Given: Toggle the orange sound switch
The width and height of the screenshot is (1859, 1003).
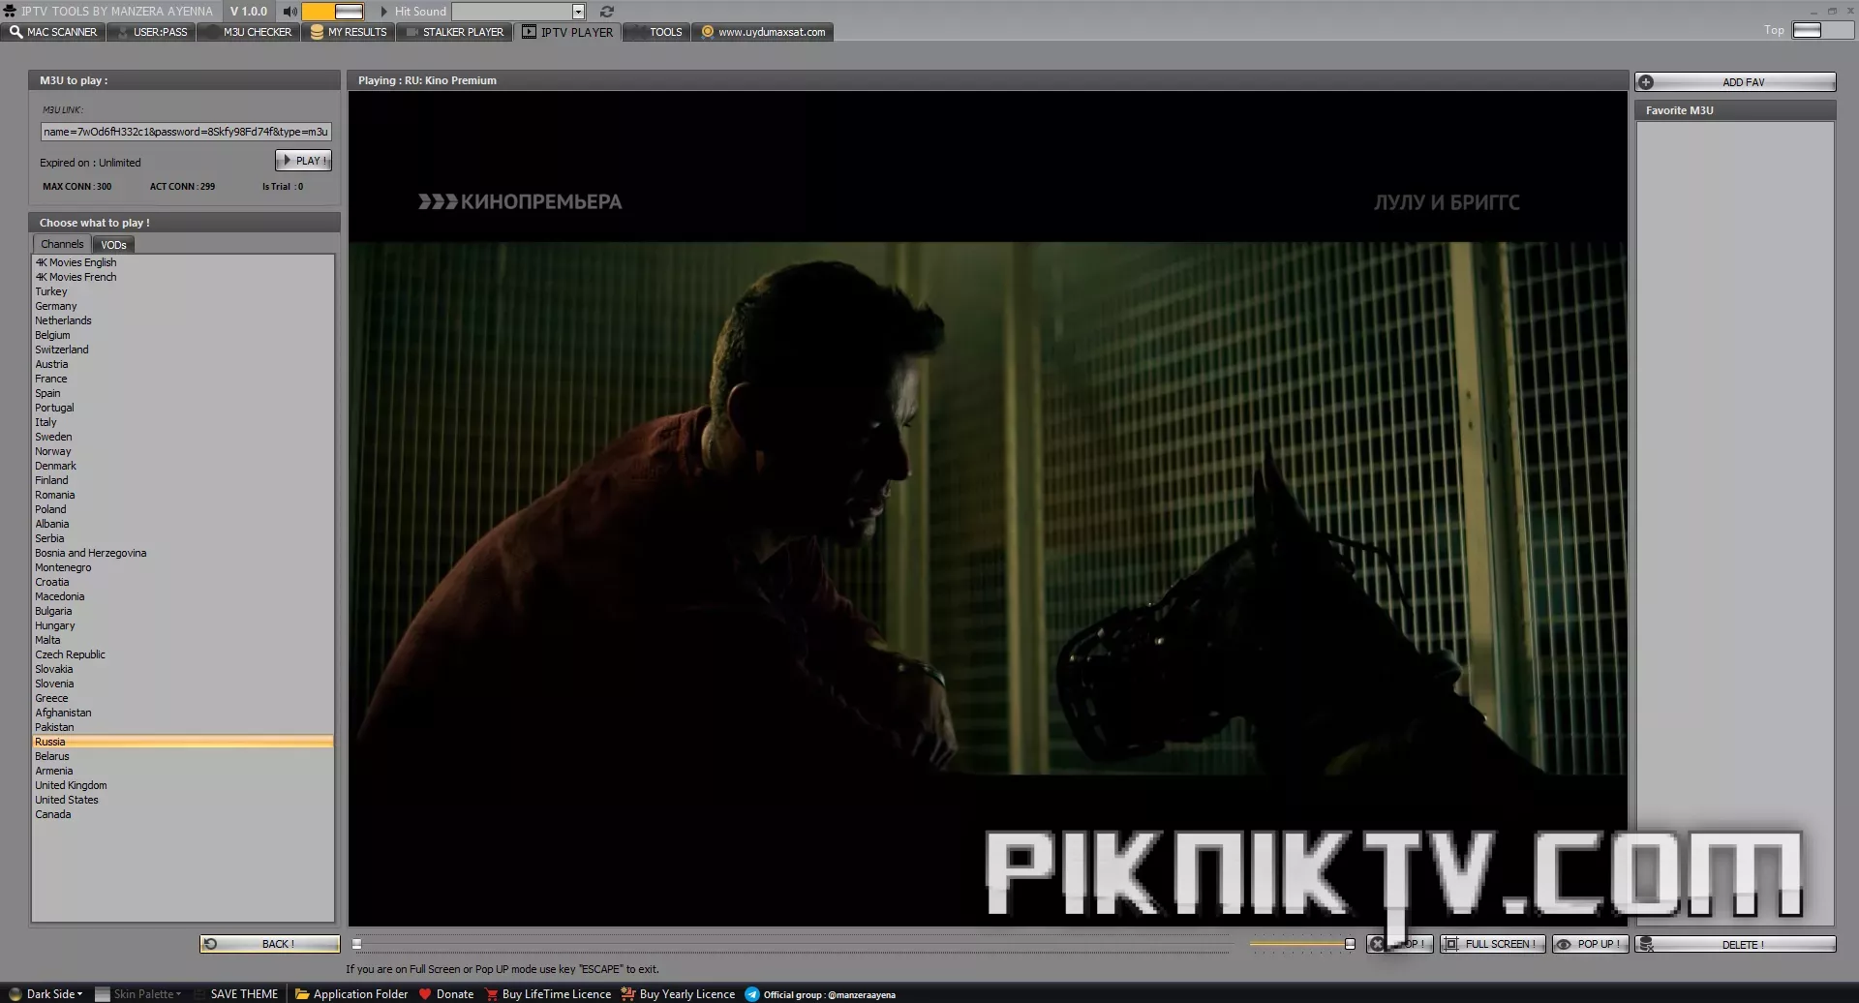Looking at the screenshot, I should [x=333, y=12].
